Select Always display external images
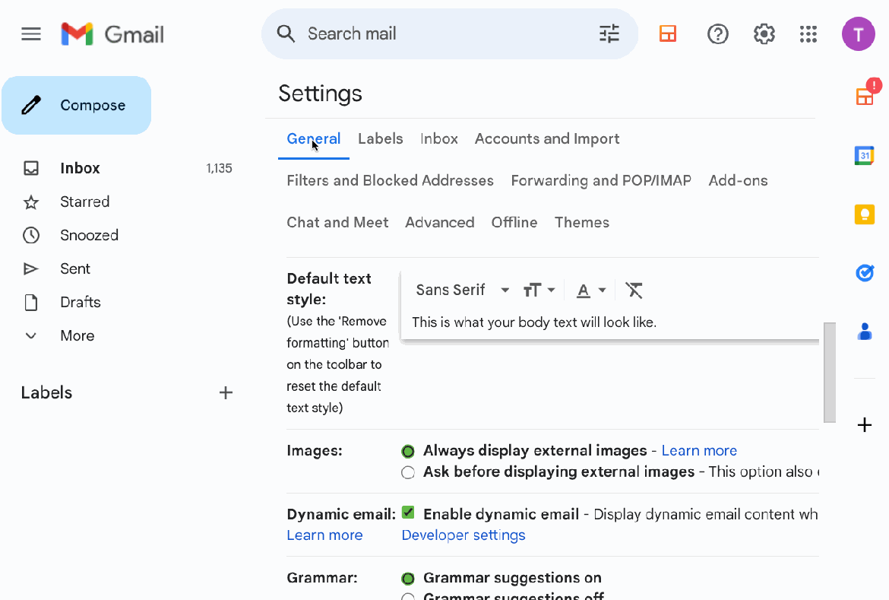This screenshot has width=889, height=600. tap(407, 451)
